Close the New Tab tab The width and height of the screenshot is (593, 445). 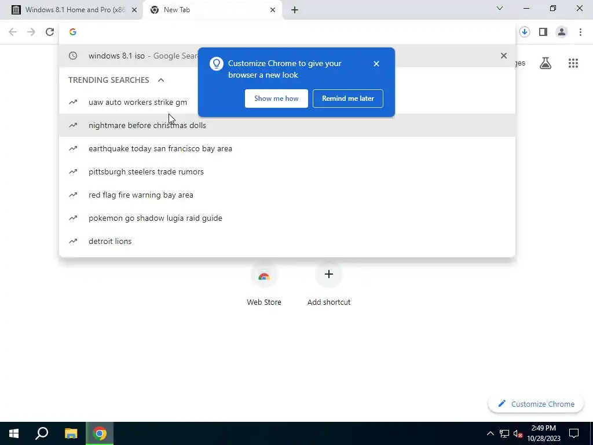click(273, 10)
